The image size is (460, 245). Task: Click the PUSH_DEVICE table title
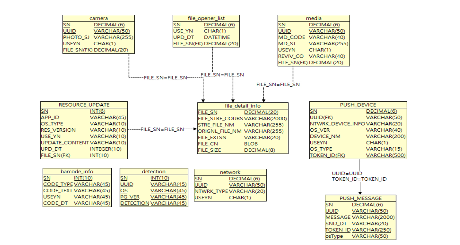click(x=358, y=105)
